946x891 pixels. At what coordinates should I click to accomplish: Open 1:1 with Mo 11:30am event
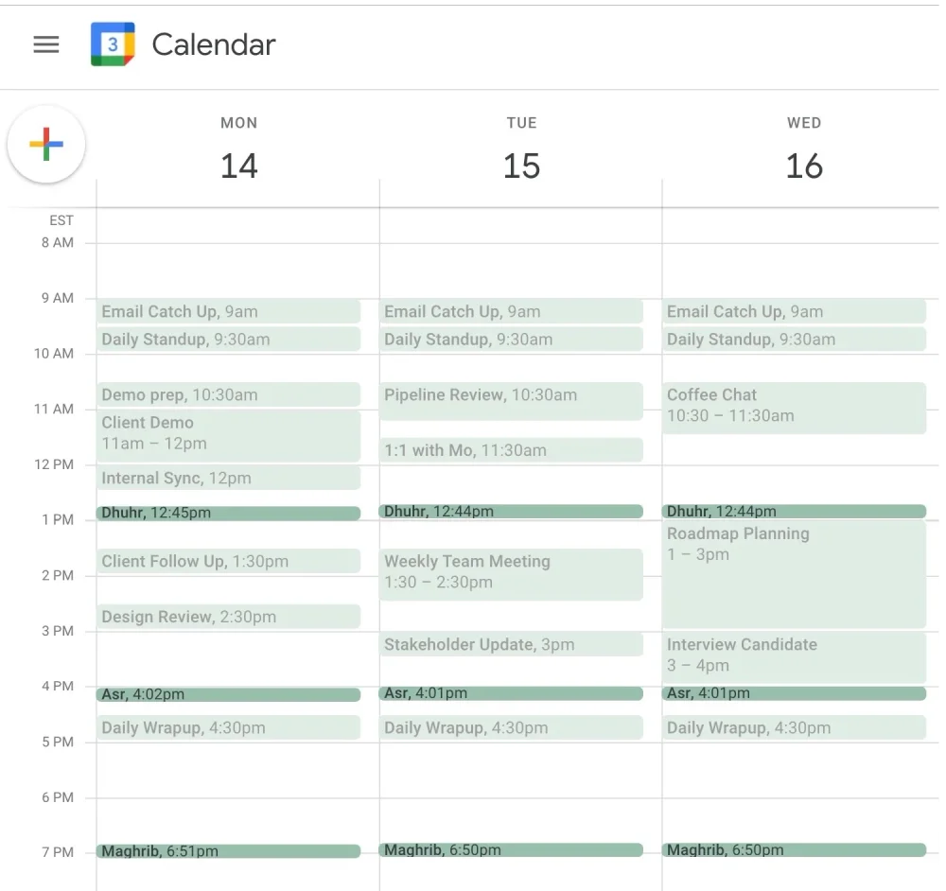coord(511,450)
